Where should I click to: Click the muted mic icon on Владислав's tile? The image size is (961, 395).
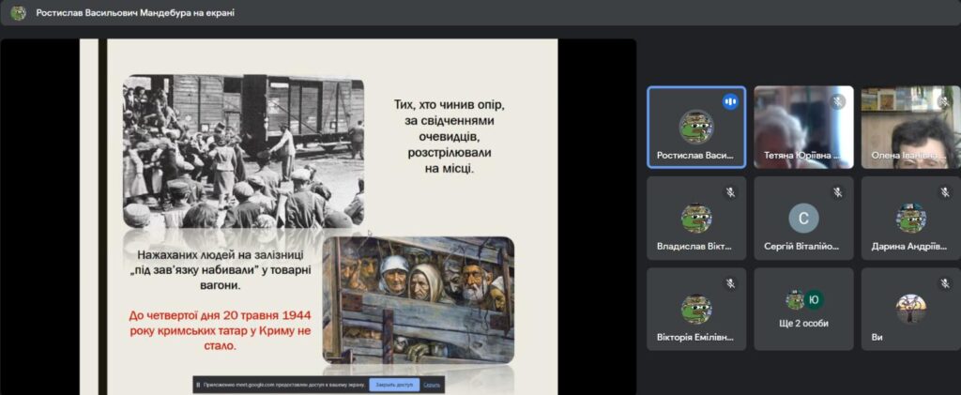[729, 192]
